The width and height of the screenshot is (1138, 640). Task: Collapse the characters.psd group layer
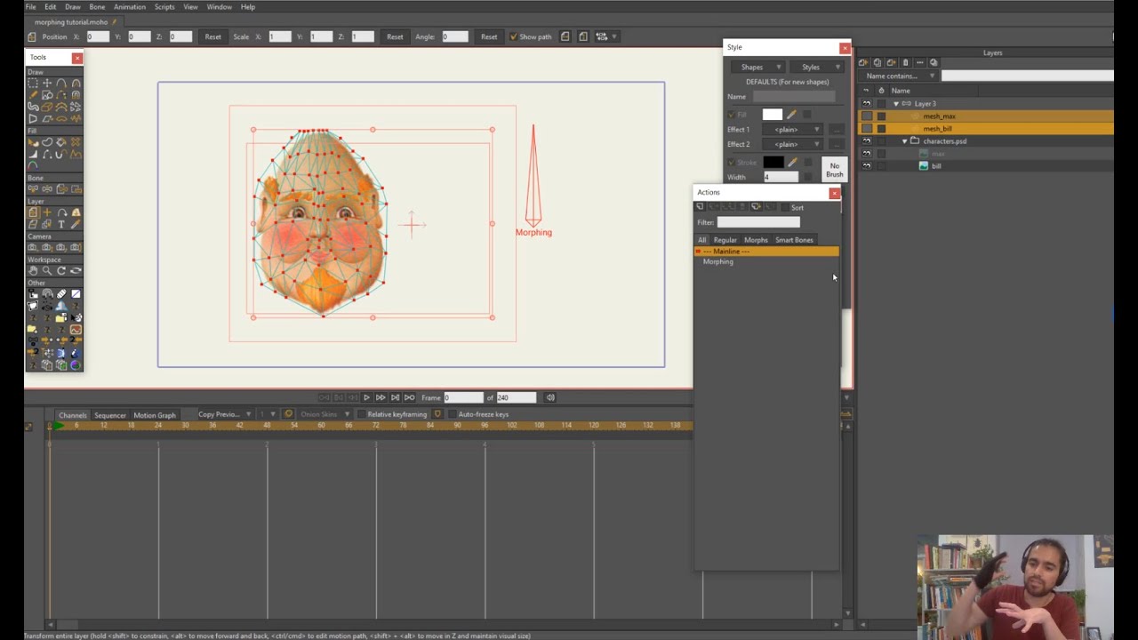905,141
